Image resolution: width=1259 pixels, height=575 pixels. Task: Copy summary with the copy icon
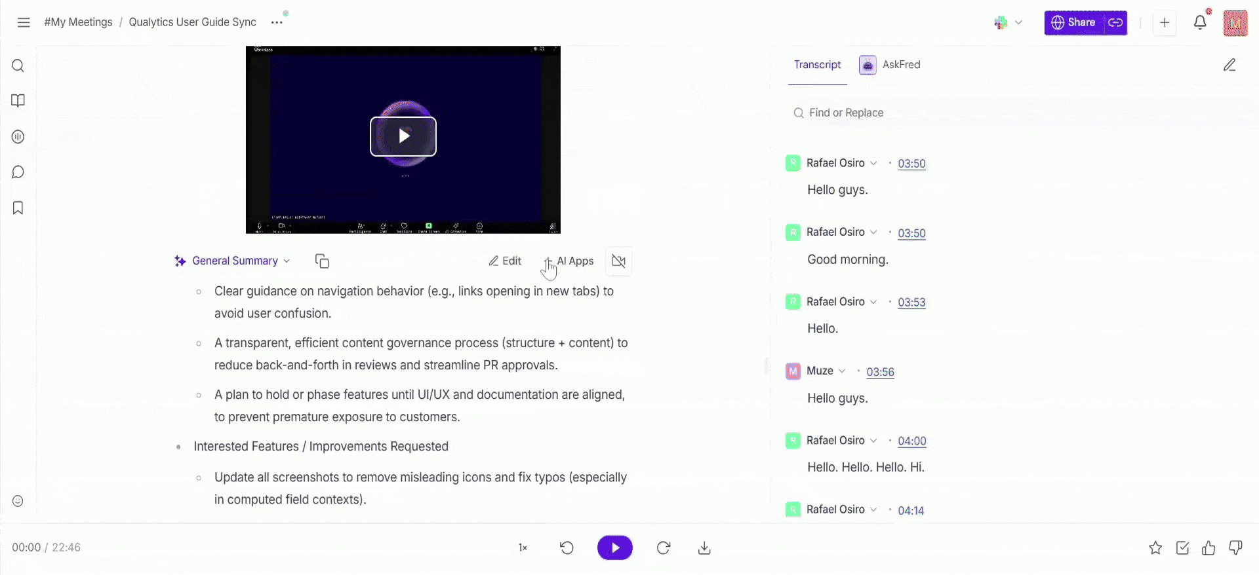[x=322, y=261]
